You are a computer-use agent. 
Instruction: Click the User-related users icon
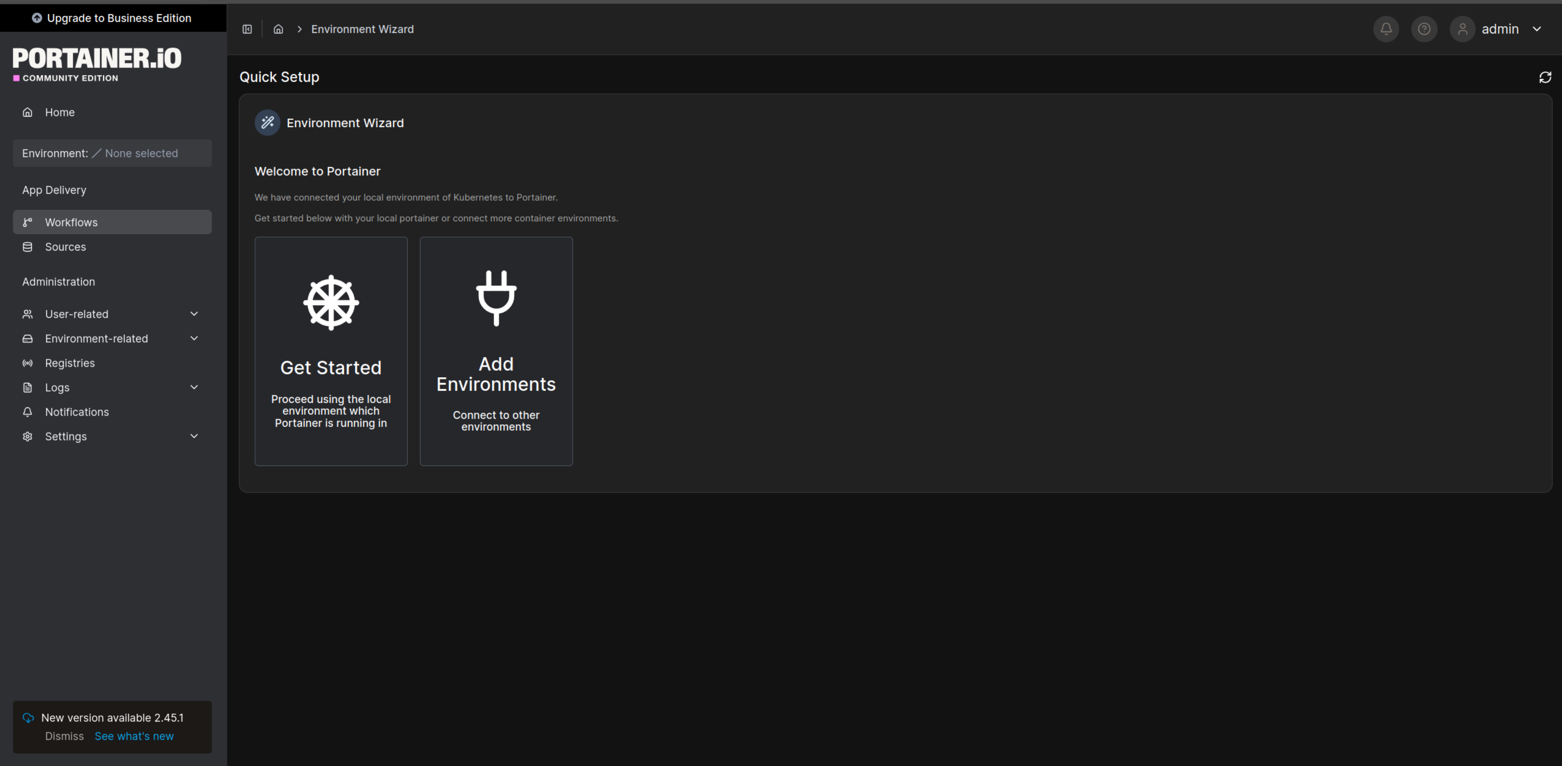pos(27,314)
